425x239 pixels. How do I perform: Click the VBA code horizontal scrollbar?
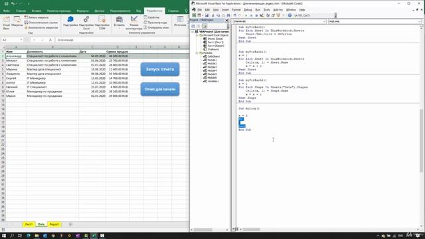coord(251,230)
